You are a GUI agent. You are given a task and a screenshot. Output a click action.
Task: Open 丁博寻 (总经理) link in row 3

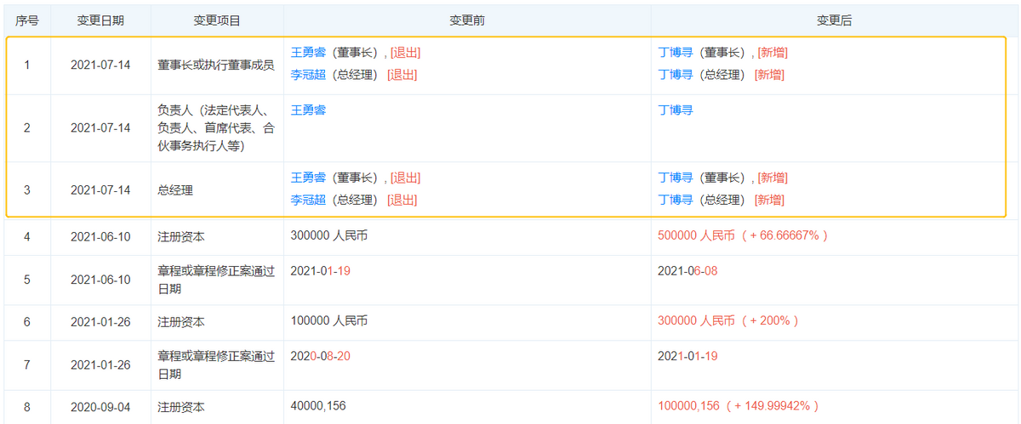point(676,201)
